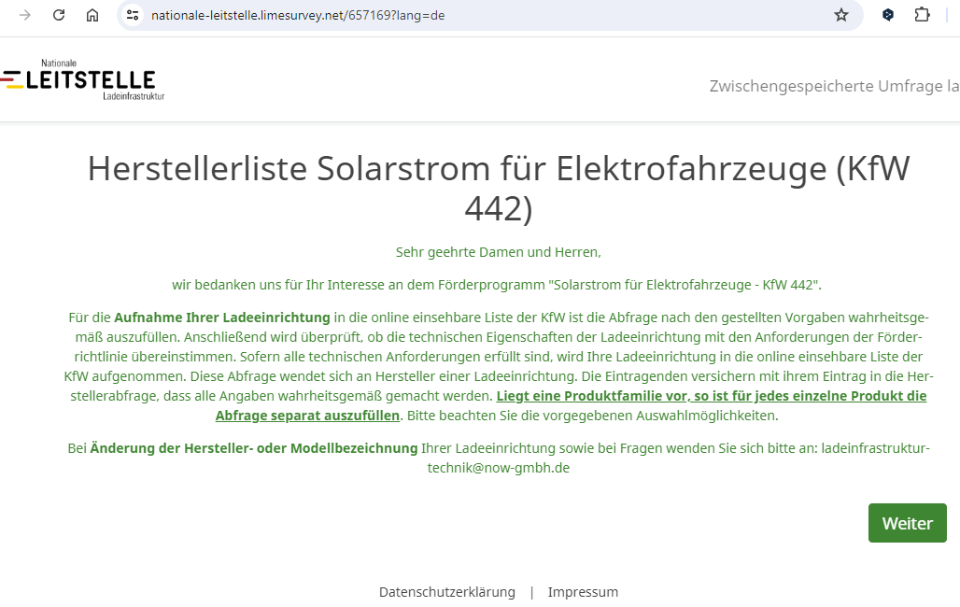Click the browser forward arrow
This screenshot has width=960, height=607.
[25, 15]
